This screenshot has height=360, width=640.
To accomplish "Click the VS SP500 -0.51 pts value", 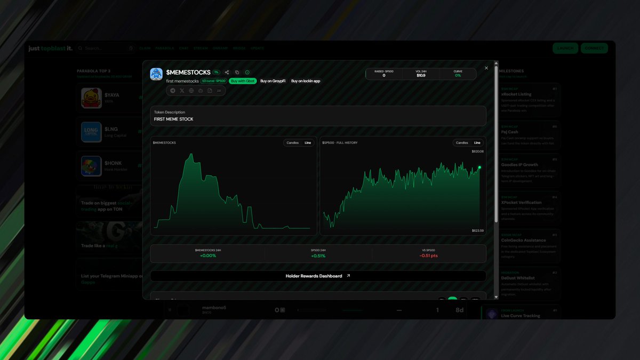I will (x=429, y=256).
